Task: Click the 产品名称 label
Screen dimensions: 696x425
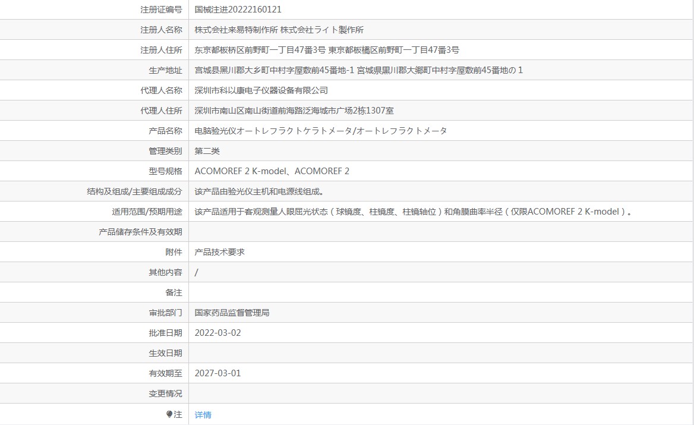Action: 165,131
